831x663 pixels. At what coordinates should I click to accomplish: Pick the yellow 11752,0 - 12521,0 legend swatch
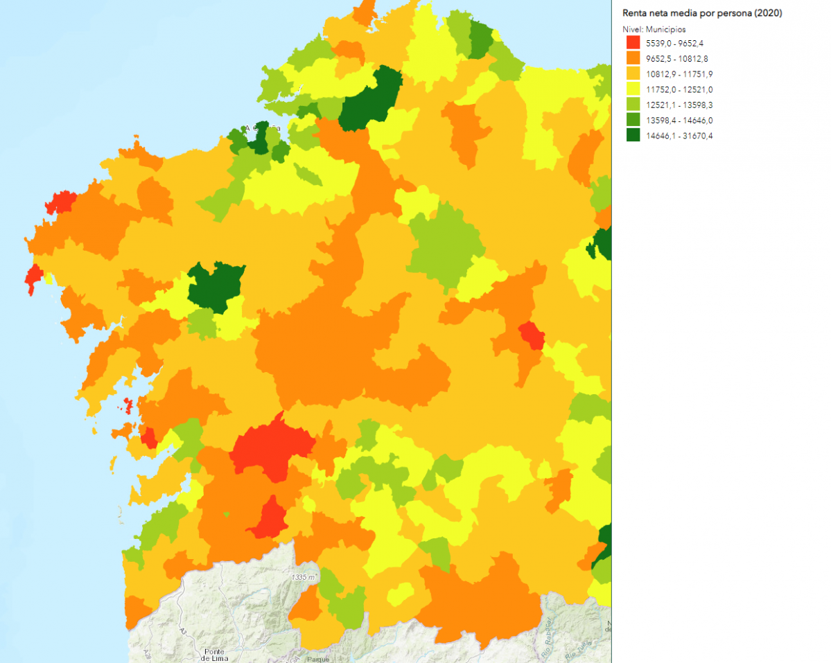631,89
